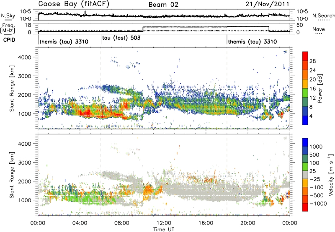Click the 'N.Search' legend label
Image resolution: width=335 pixels, height=232 pixels.
pyautogui.click(x=323, y=15)
